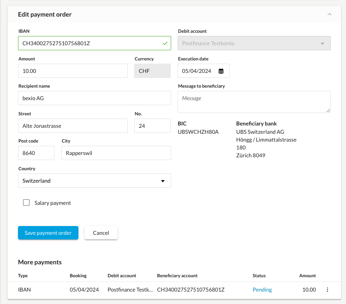Image resolution: width=346 pixels, height=304 pixels.
Task: Click the Edit payment order heading
Action: click(x=45, y=15)
